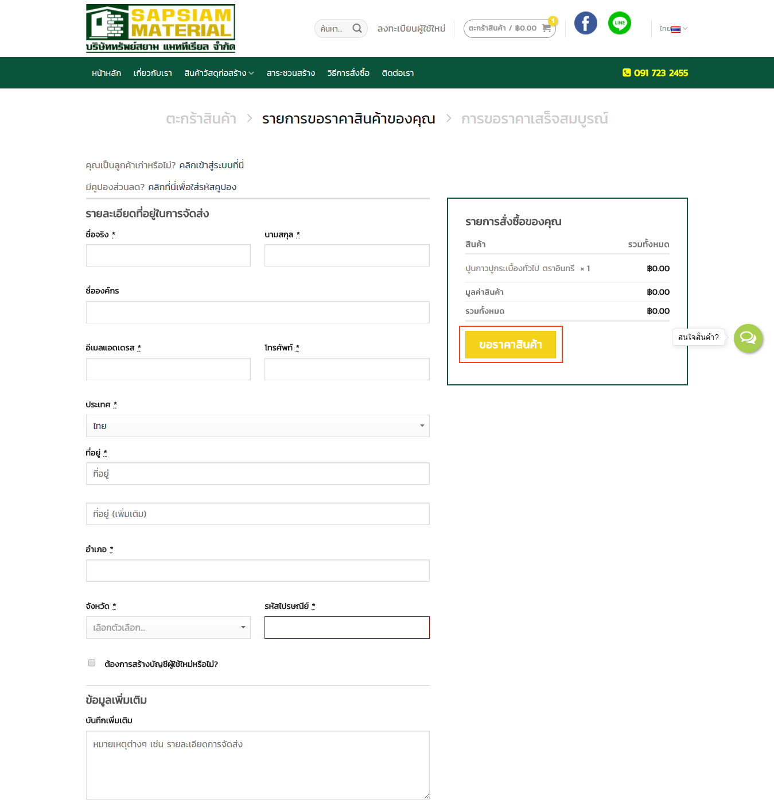The width and height of the screenshot is (774, 803).
Task: Click the Sapsiam Material logo
Action: click(x=160, y=28)
